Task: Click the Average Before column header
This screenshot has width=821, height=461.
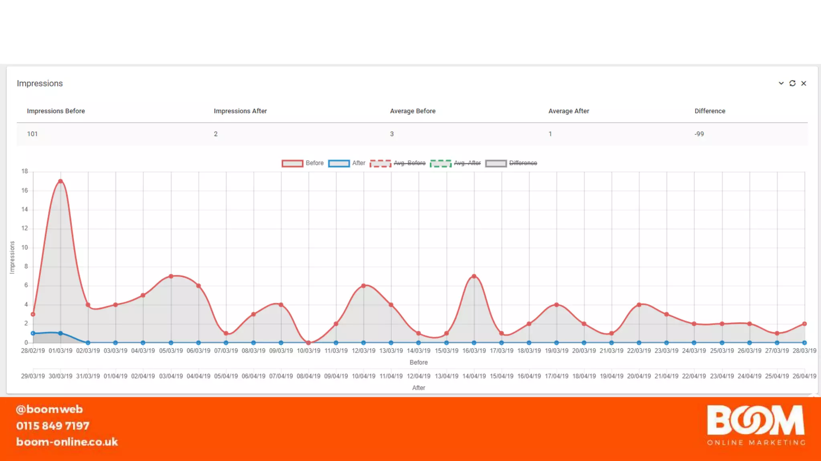Action: tap(413, 111)
